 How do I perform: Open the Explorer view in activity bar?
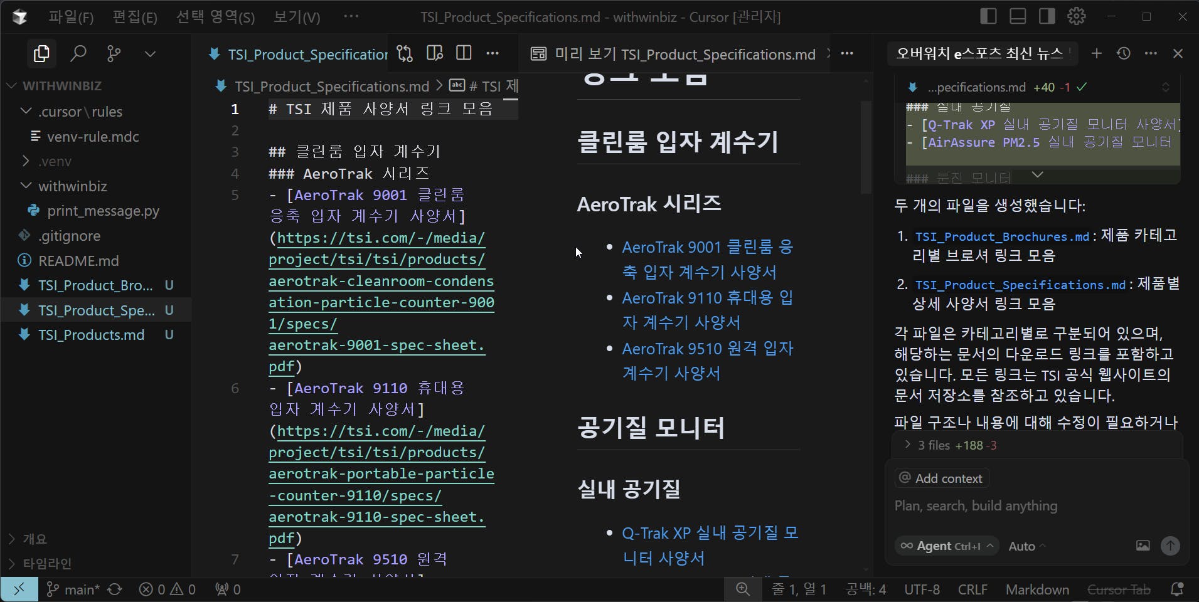[41, 54]
